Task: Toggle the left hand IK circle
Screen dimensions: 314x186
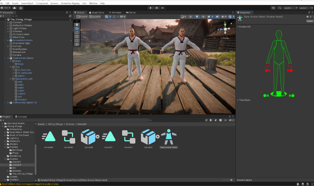Action: click(x=291, y=71)
